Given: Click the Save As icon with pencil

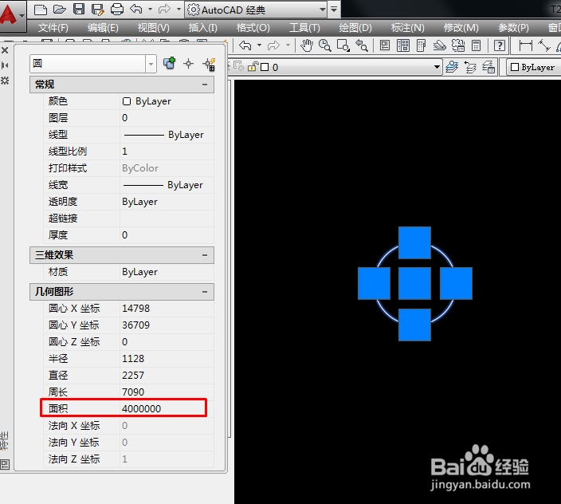Looking at the screenshot, I should [98, 10].
